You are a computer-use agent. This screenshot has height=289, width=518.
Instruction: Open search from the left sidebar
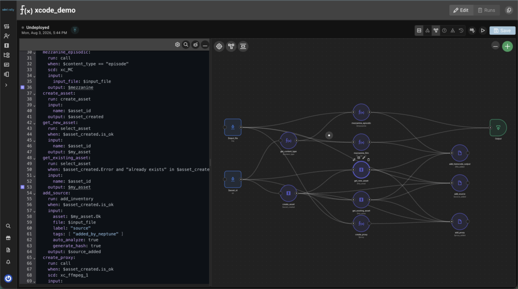pos(8,226)
